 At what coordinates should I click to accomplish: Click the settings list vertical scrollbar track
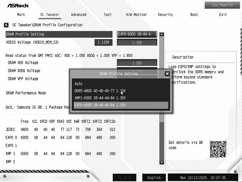162,136
